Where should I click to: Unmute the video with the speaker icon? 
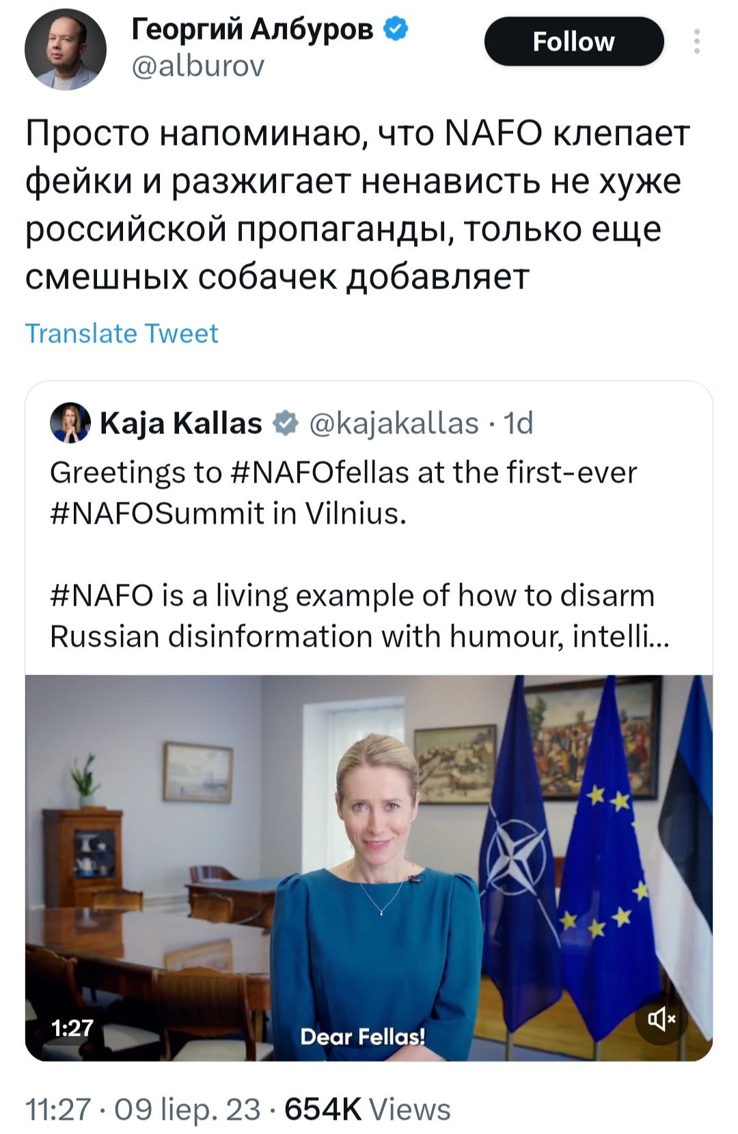point(661,1020)
